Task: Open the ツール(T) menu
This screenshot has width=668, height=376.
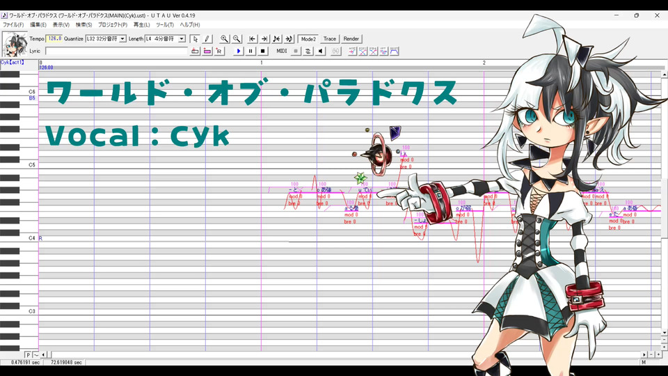Action: click(165, 25)
